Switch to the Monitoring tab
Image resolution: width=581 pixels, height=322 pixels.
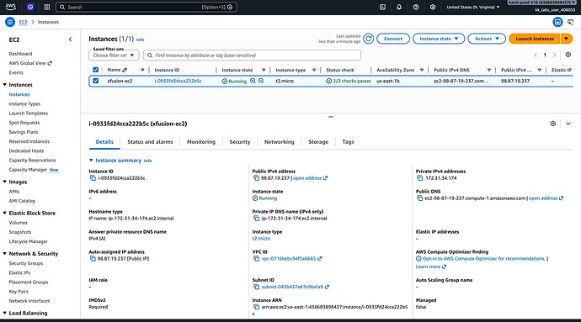pyautogui.click(x=201, y=142)
